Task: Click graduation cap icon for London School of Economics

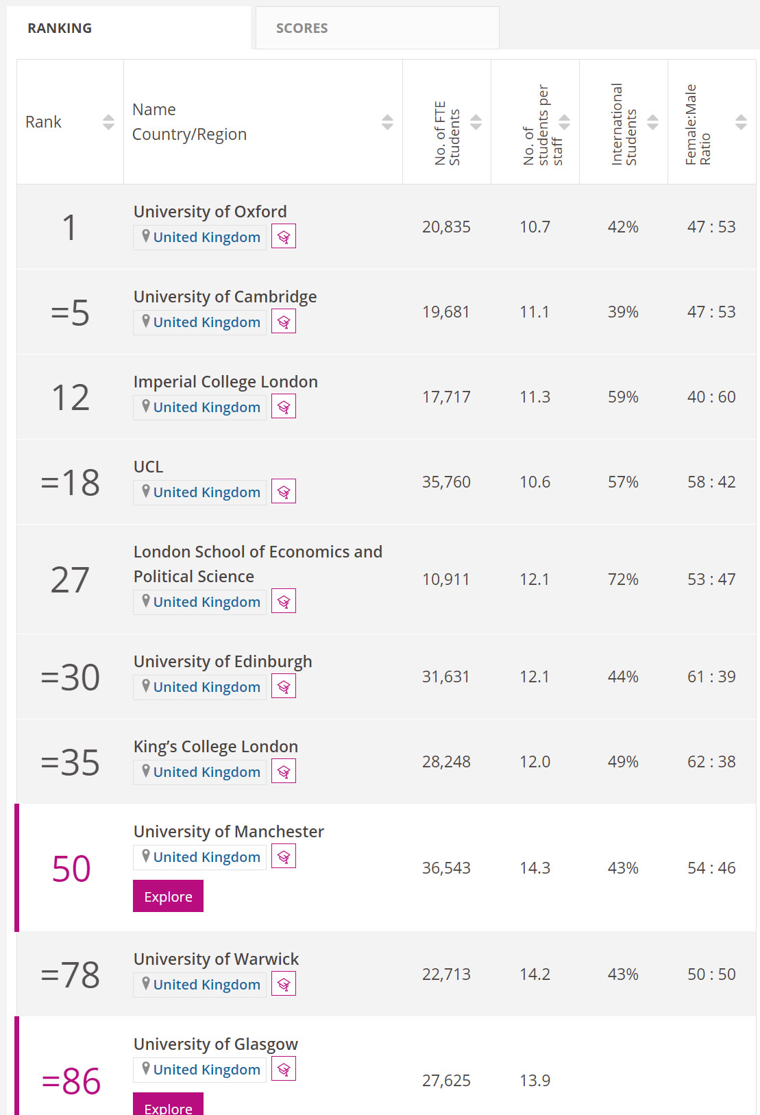Action: [x=284, y=601]
